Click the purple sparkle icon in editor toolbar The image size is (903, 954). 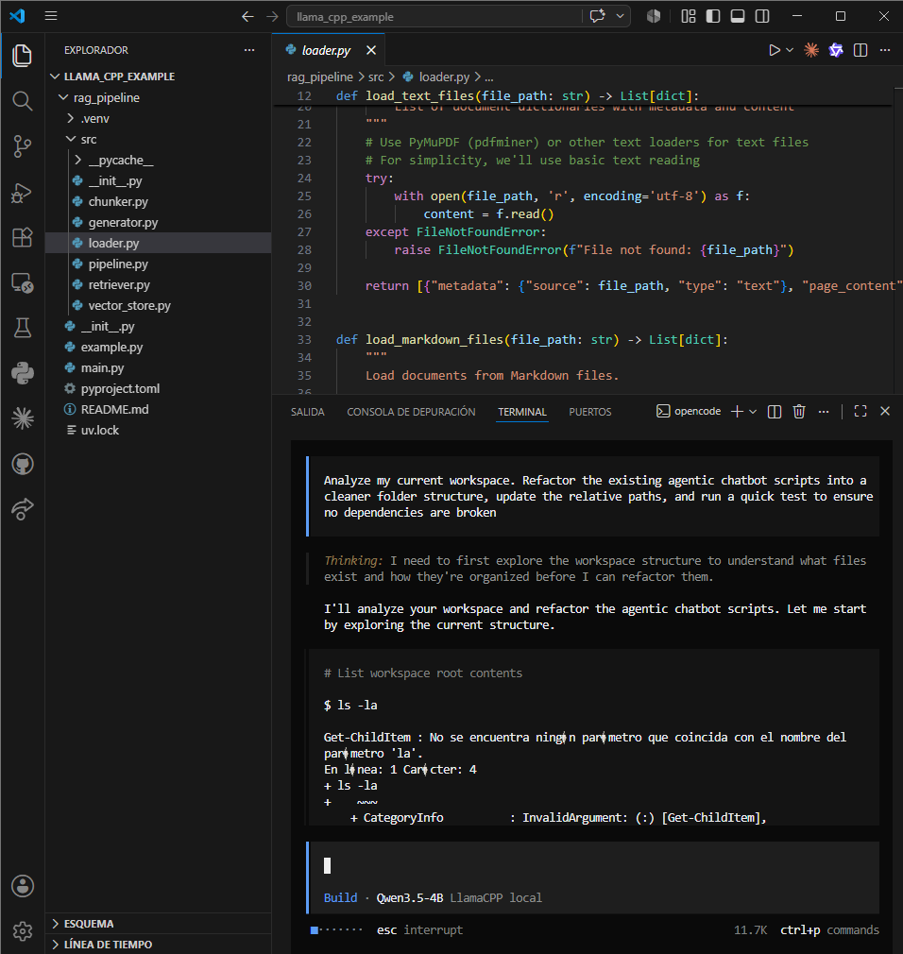tap(836, 50)
